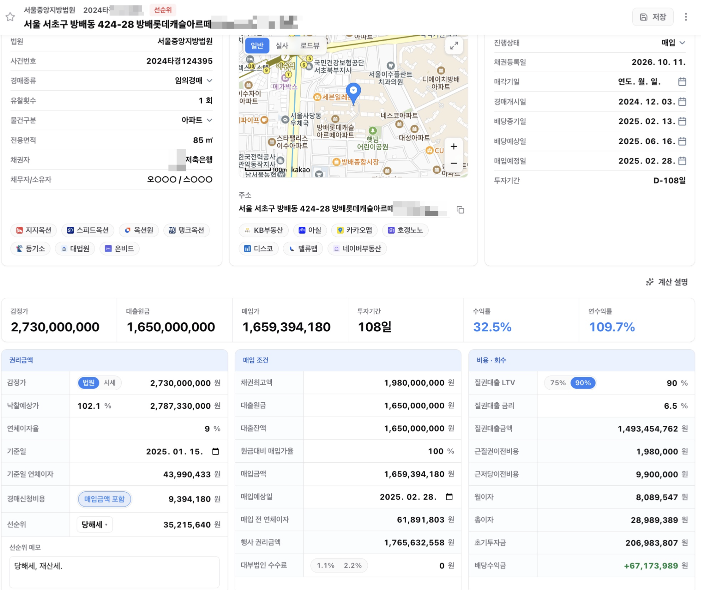Open calendar for 경매개시일 date
Image resolution: width=701 pixels, height=590 pixels.
click(x=682, y=102)
